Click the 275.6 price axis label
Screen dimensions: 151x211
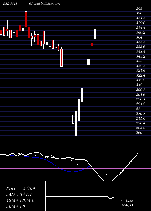(x=141, y=118)
